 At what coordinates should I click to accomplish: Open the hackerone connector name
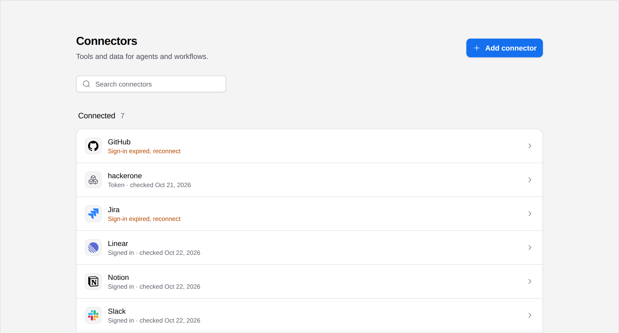[125, 176]
